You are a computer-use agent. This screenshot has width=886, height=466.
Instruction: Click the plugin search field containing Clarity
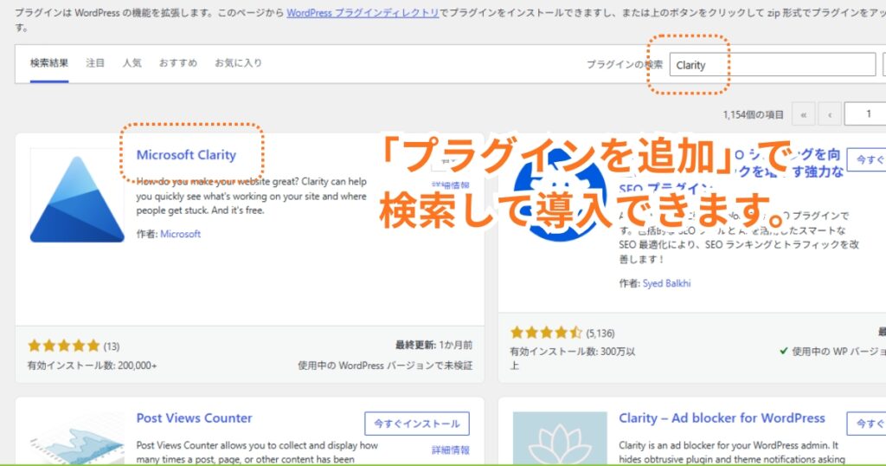[773, 64]
